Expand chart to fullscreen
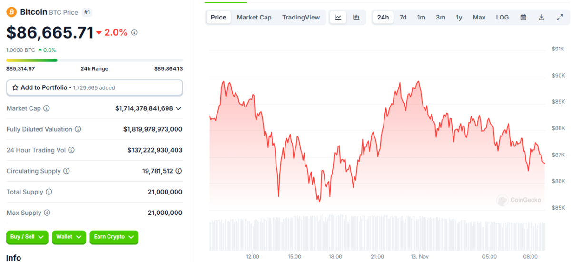 (x=560, y=18)
